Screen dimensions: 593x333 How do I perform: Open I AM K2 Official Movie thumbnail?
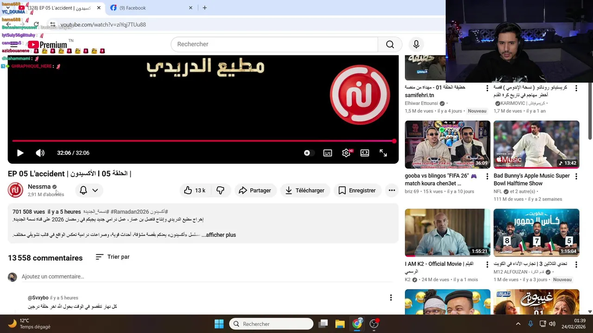tap(448, 233)
